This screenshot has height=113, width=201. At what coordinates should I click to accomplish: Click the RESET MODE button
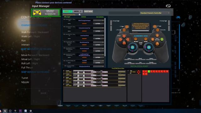[88, 11]
